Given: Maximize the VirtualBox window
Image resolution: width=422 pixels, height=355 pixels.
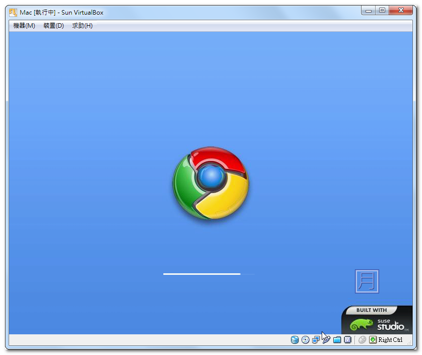Looking at the screenshot, I should tap(382, 10).
